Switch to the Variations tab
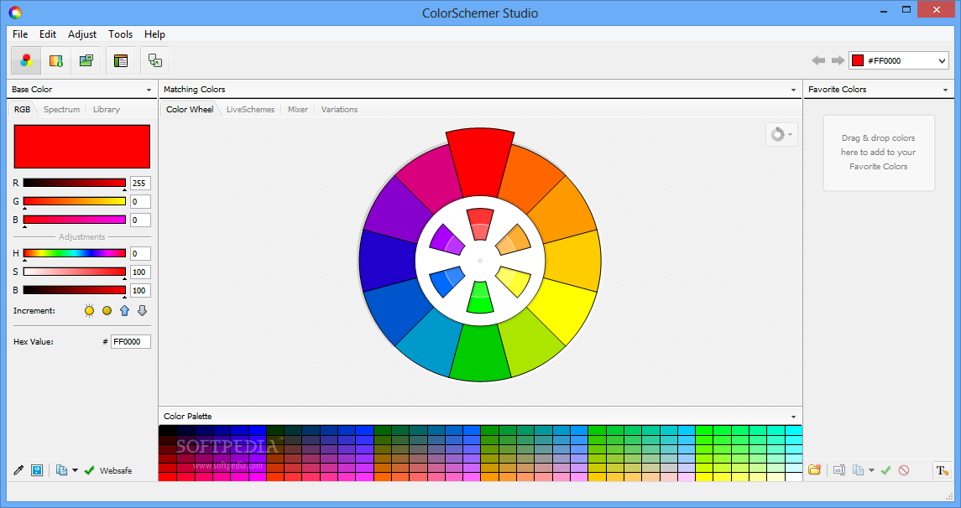The width and height of the screenshot is (961, 508). pos(340,110)
